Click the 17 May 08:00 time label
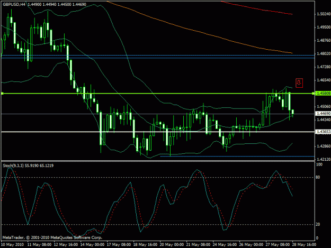Image resolution: width=331 pixels, height=248 pixels. point(119,245)
